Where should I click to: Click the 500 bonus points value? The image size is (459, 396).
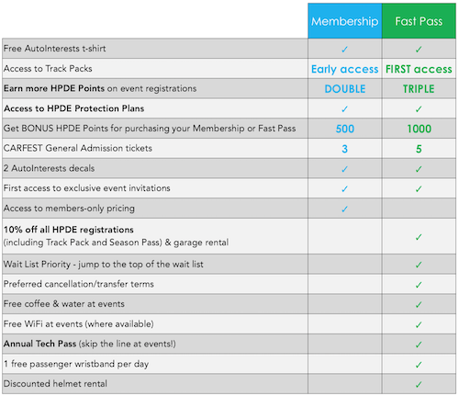345,129
